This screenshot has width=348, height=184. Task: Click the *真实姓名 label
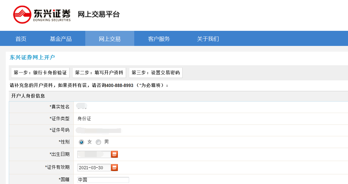tap(60, 107)
